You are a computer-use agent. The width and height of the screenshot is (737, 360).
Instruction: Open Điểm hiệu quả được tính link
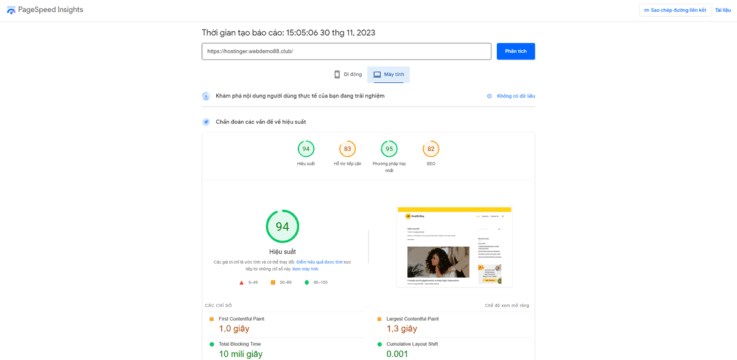[320, 262]
